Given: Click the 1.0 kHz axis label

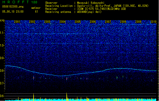Looking at the screenshot, I should coord(2,45).
